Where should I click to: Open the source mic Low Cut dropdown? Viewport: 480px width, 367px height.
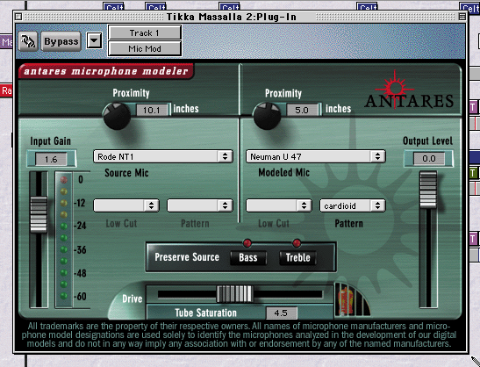coord(126,205)
